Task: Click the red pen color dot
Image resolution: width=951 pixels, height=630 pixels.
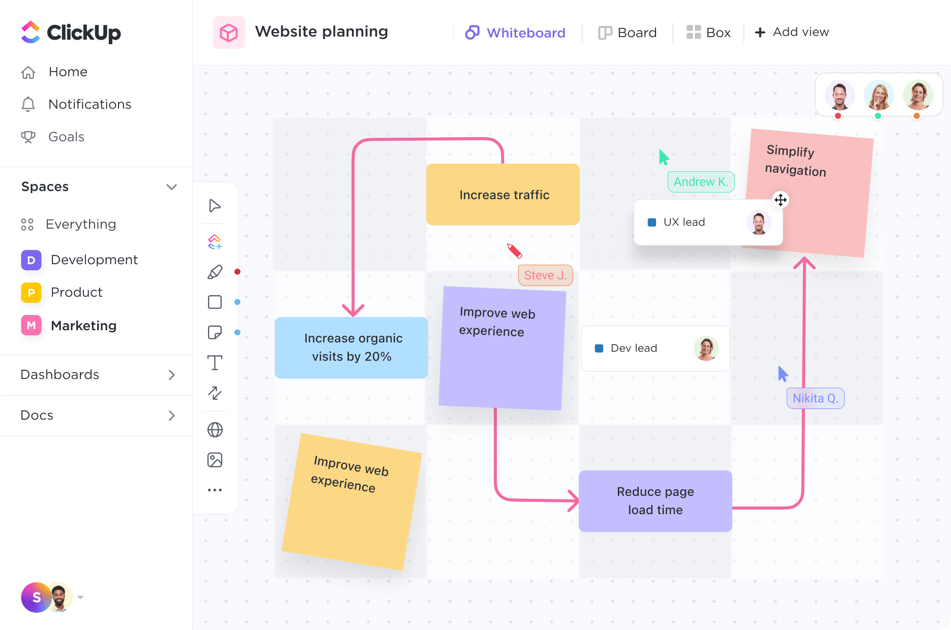Action: 237,272
